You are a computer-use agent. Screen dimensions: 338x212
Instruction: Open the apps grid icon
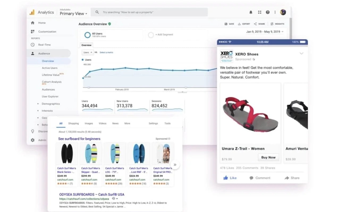tap(260, 12)
